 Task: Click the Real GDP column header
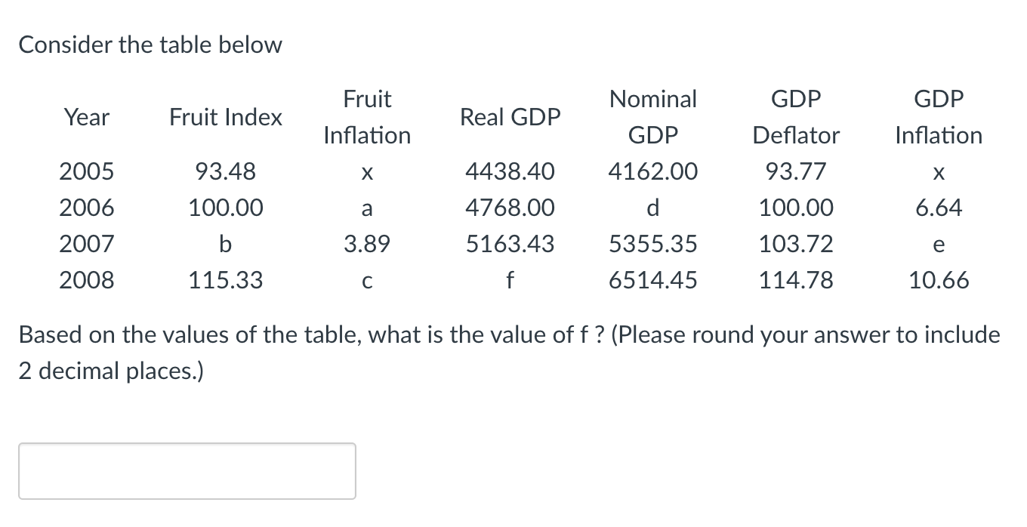[x=510, y=117]
